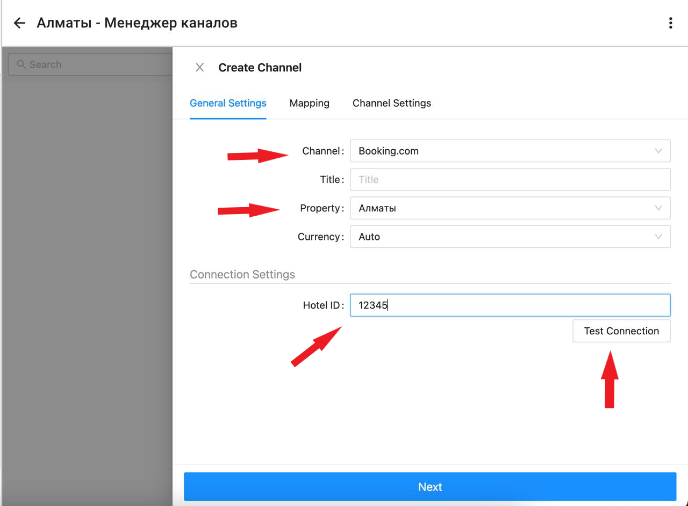Focus the Search field

[x=90, y=64]
